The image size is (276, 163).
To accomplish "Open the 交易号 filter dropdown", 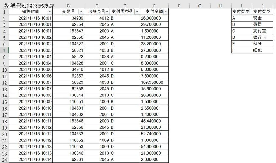I will coord(81,12).
